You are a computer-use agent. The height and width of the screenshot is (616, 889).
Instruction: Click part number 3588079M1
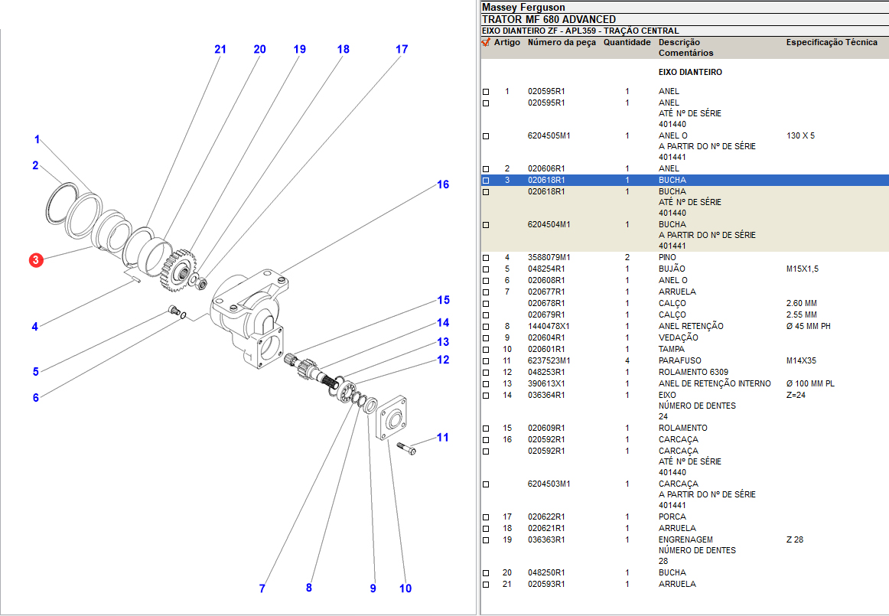click(x=549, y=258)
